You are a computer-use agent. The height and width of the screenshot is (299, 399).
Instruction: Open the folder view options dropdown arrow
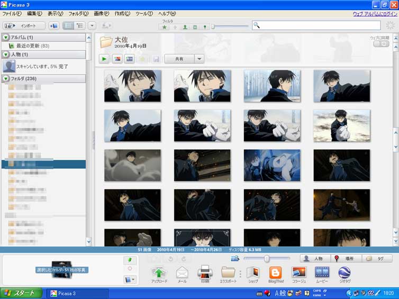click(x=92, y=26)
